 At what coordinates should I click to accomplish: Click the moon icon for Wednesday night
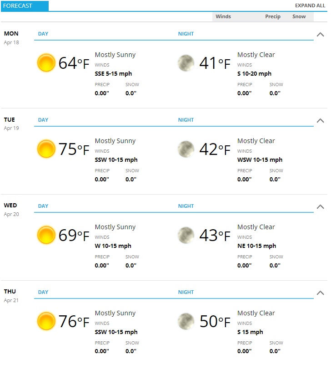[186, 235]
